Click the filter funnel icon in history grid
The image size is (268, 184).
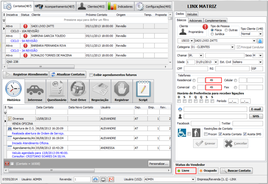click(5, 113)
